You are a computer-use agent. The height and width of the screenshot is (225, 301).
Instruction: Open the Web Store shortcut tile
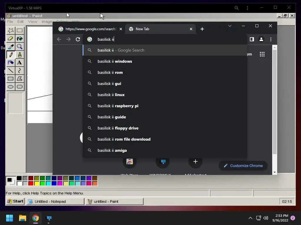point(130,162)
